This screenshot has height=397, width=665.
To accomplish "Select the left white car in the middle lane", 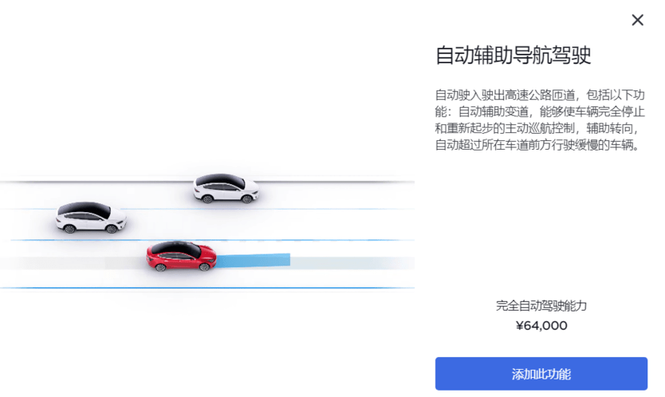I will 91,217.
